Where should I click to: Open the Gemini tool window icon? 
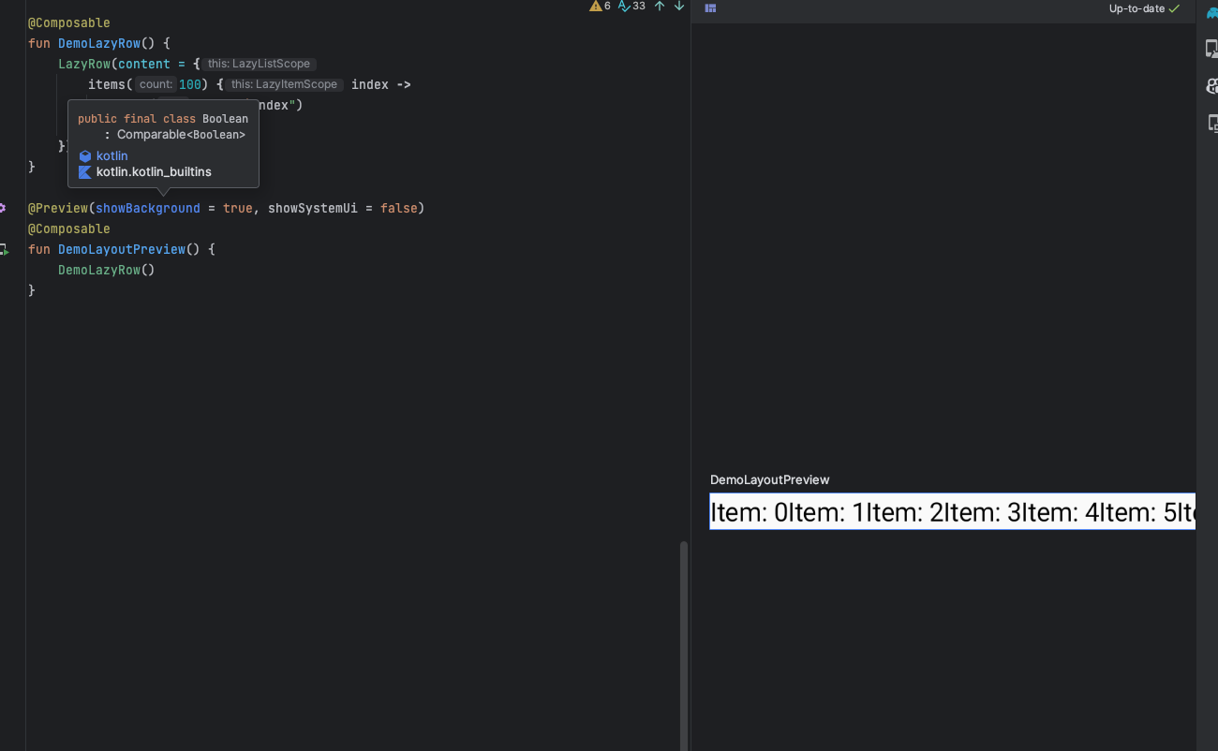point(1211,11)
